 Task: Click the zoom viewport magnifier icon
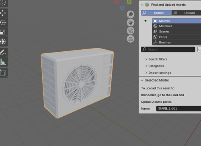131,14
